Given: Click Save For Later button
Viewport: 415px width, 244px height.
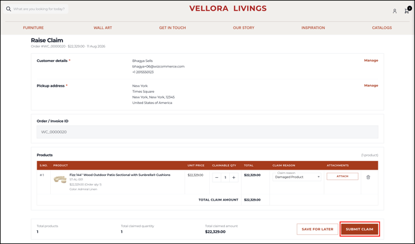Looking at the screenshot, I should [x=317, y=229].
